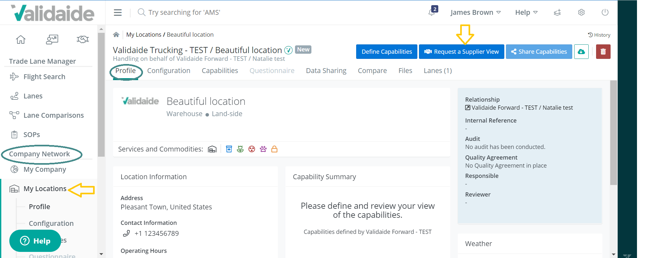The height and width of the screenshot is (258, 665).
Task: Open My Company in sidebar
Action: (45, 170)
